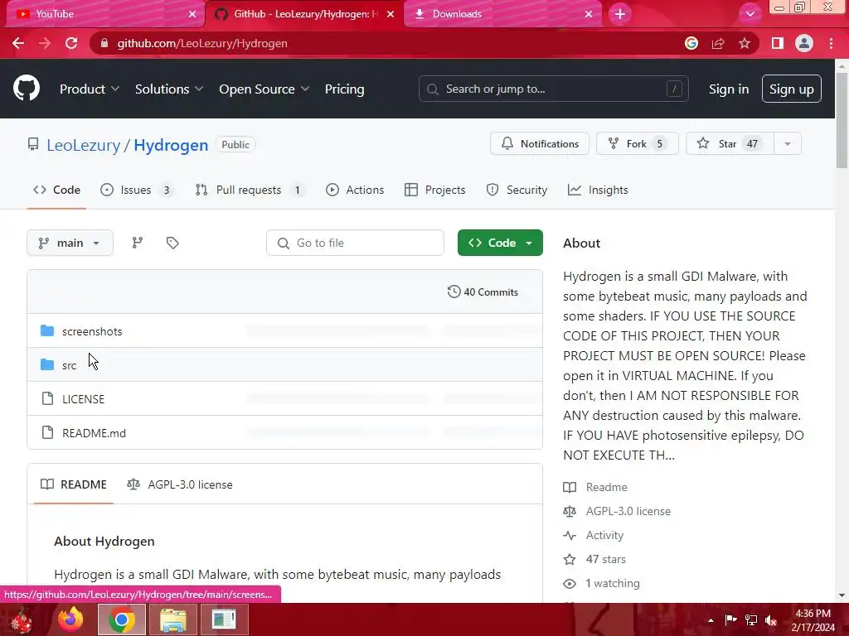View branches via the branch icon
849x636 pixels.
(x=138, y=243)
